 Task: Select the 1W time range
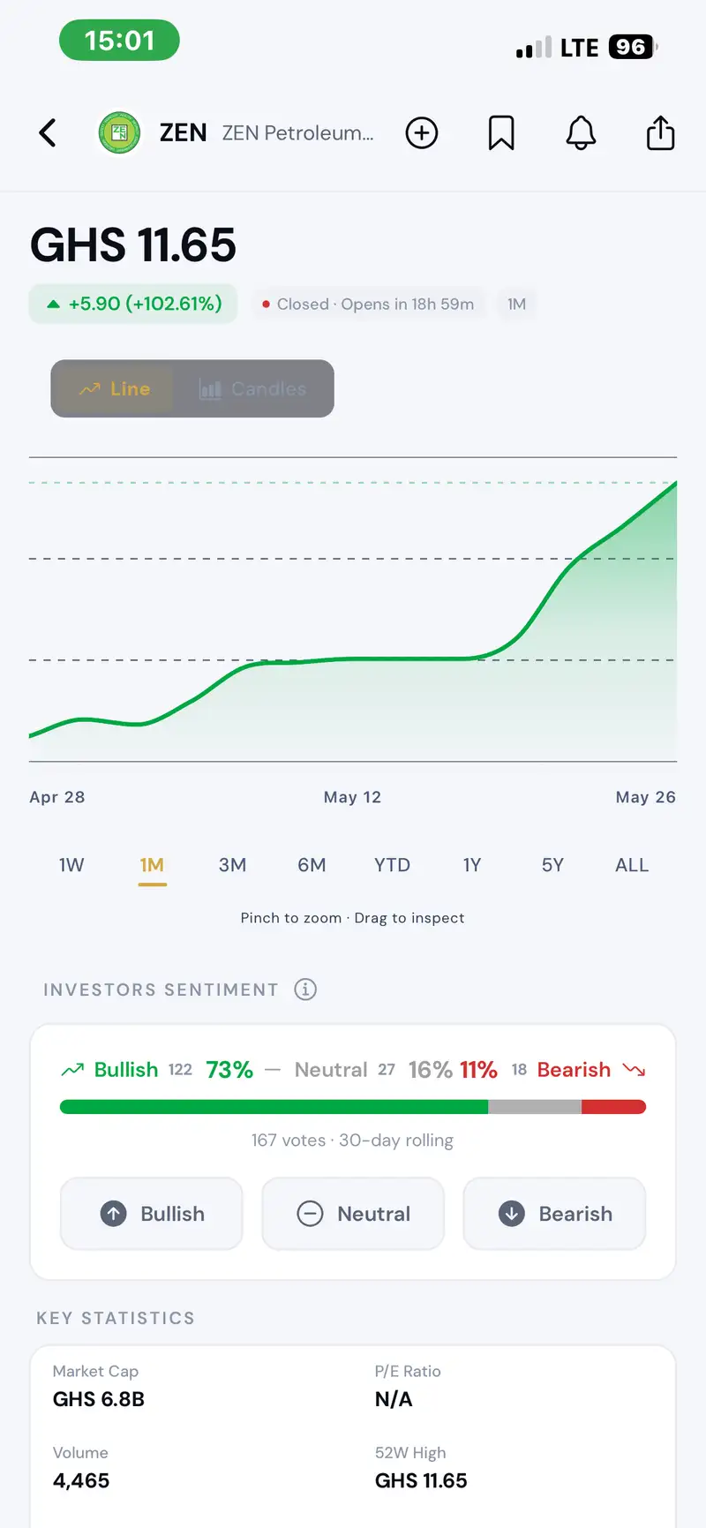click(71, 865)
